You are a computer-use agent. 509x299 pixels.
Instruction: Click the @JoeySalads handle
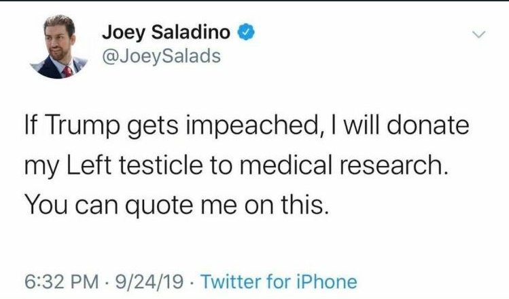pyautogui.click(x=161, y=56)
